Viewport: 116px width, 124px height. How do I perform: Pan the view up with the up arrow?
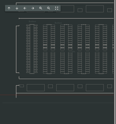pyautogui.click(x=9, y=8)
